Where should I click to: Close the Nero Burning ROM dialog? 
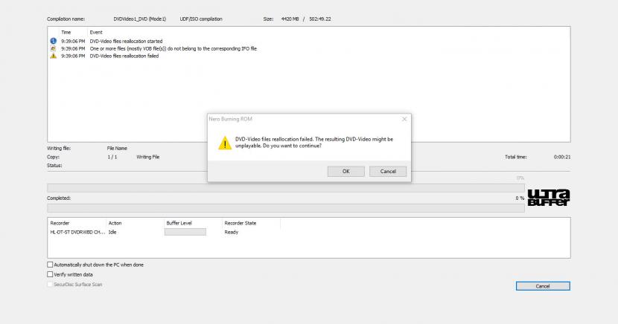pyautogui.click(x=404, y=119)
